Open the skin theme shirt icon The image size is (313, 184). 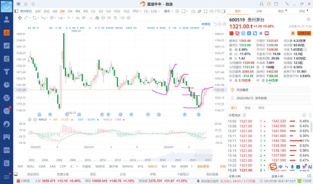276,4
